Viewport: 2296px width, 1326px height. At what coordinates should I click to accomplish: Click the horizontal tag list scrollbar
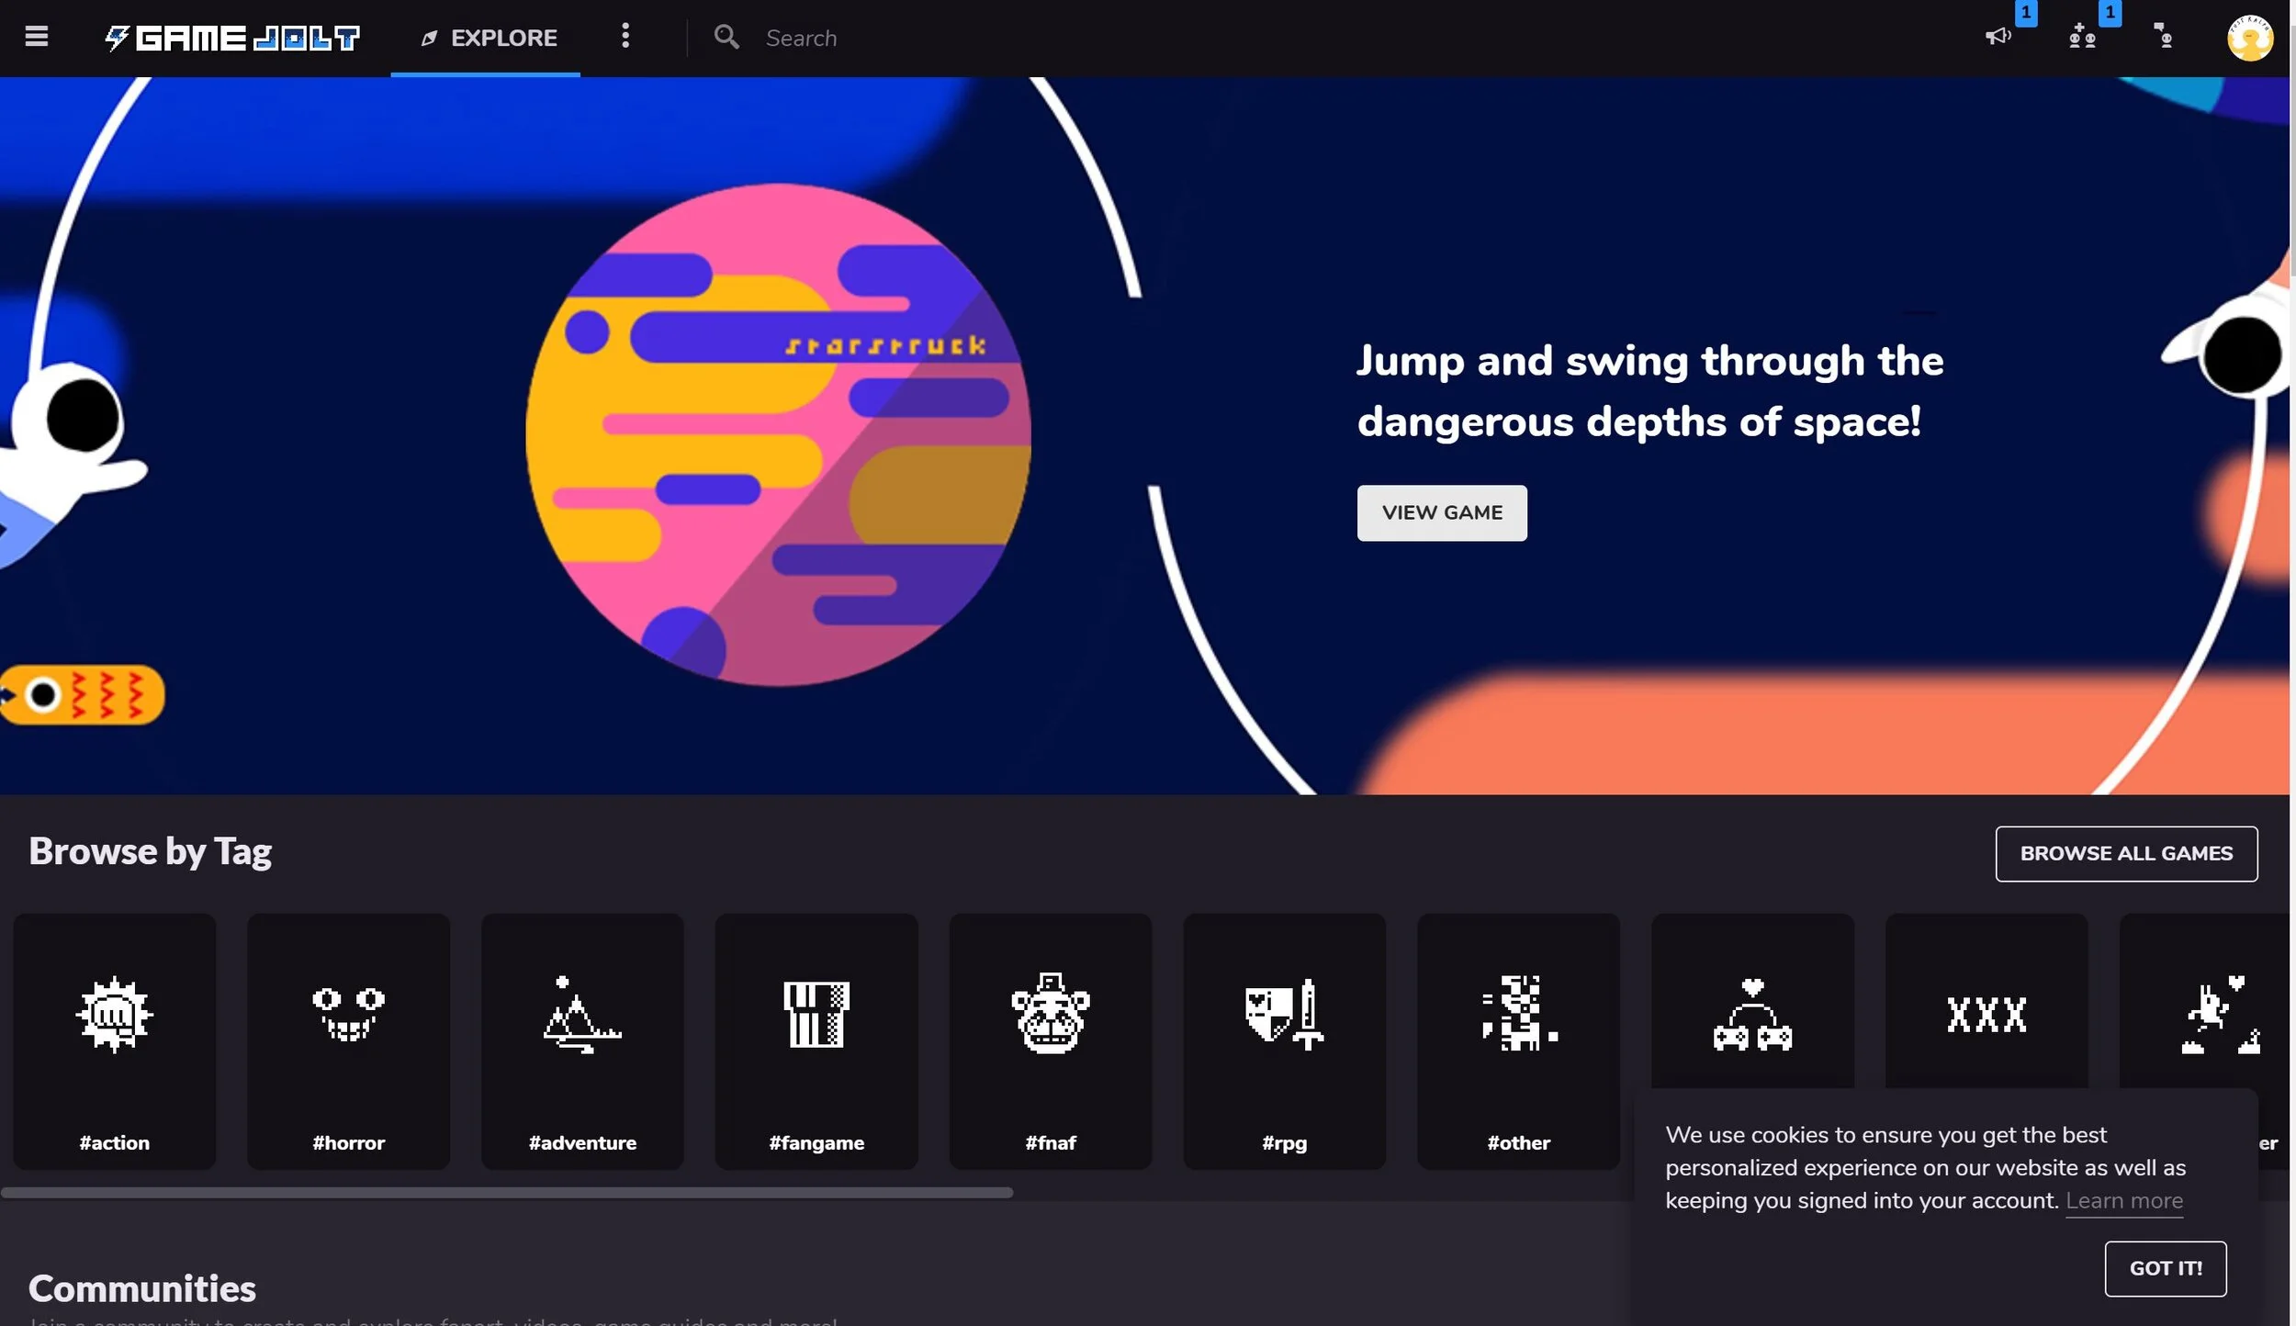point(507,1192)
